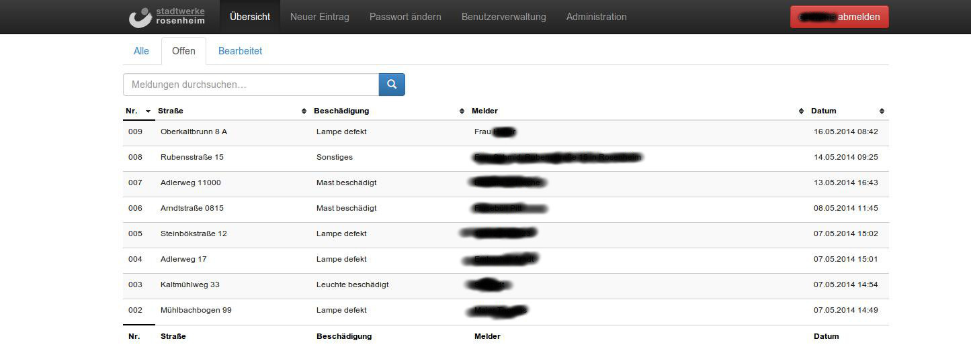
Task: Click date 07.05.2014 15:01
Action: [846, 259]
